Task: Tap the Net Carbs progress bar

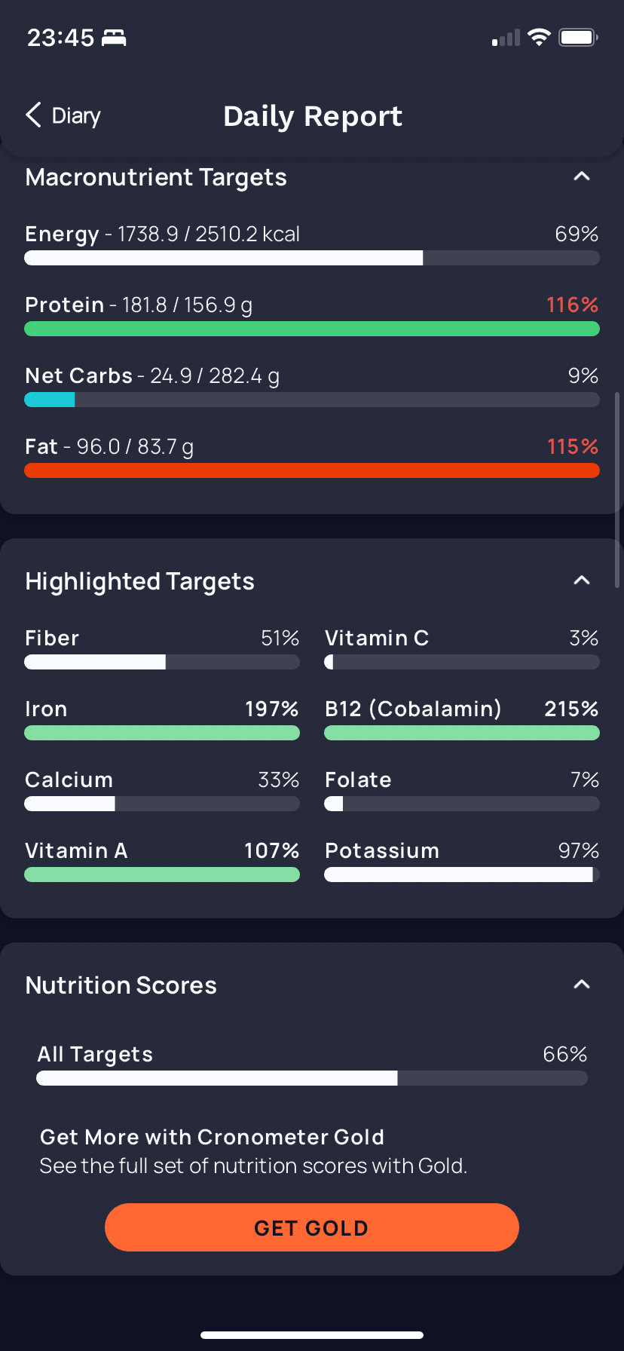Action: (312, 400)
